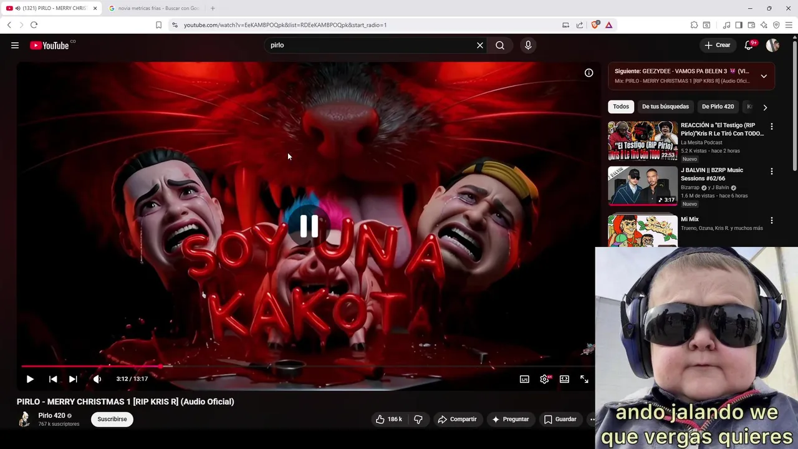Viewport: 798px width, 449px height.
Task: Open Brave Shields lion icon
Action: click(595, 25)
